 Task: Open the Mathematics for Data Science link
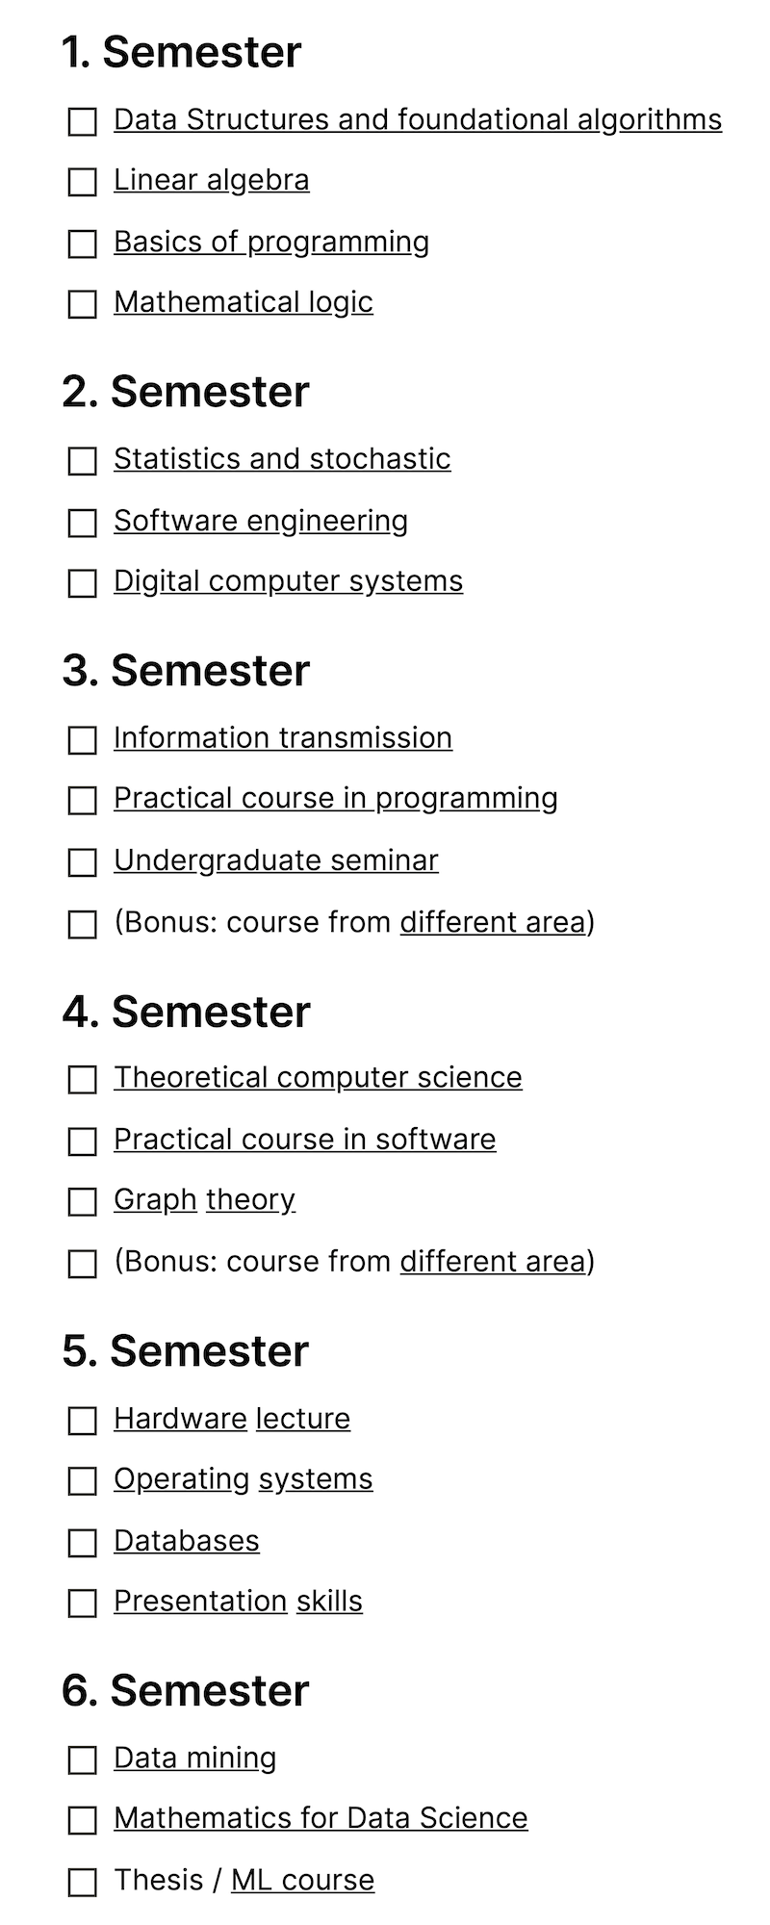click(x=321, y=1818)
